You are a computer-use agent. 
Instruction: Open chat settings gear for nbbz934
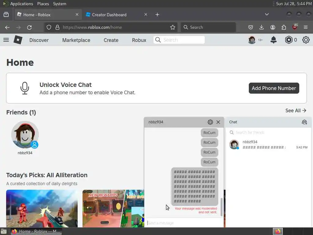(210, 122)
